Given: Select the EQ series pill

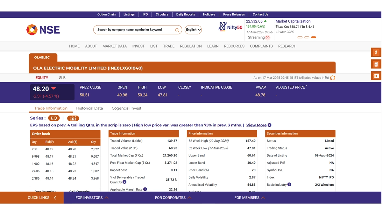Looking at the screenshot, I should (54, 118).
